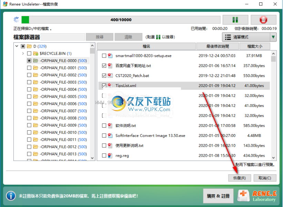The image size is (284, 207).
Task: Tick the 使用更新说明.txt checkbox
Action: point(104,145)
